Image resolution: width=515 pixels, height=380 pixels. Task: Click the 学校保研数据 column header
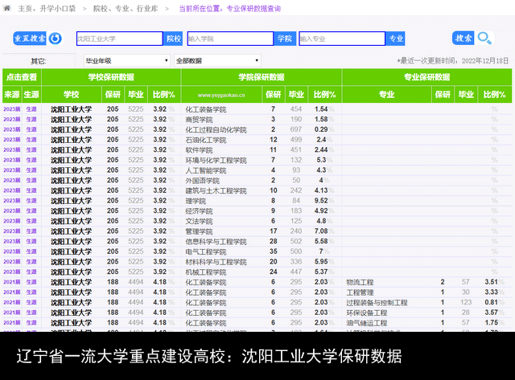click(x=111, y=77)
